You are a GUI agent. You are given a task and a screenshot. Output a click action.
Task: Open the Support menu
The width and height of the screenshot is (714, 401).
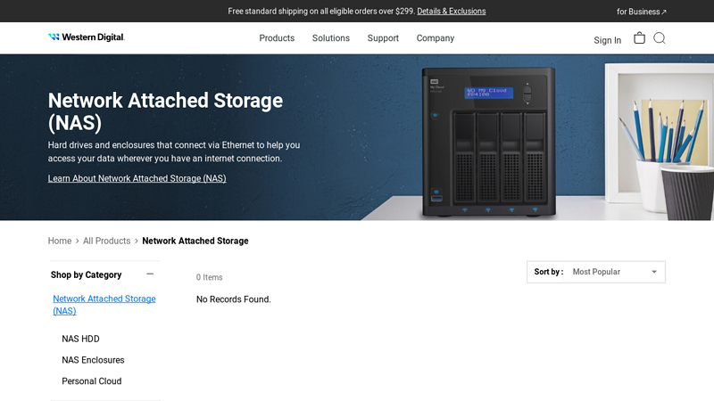[x=383, y=38]
